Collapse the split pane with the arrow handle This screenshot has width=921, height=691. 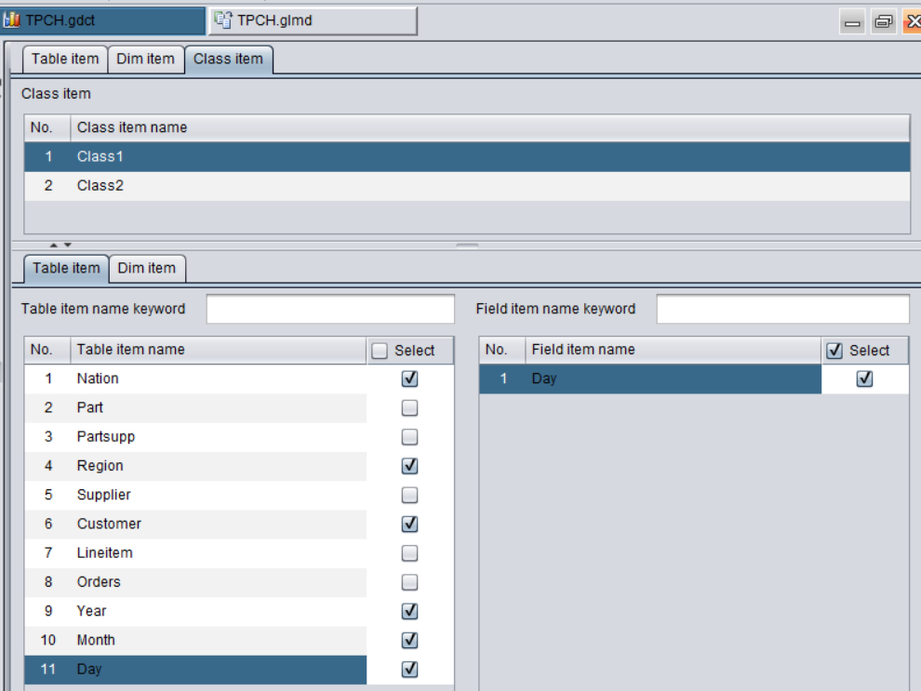[x=54, y=246]
